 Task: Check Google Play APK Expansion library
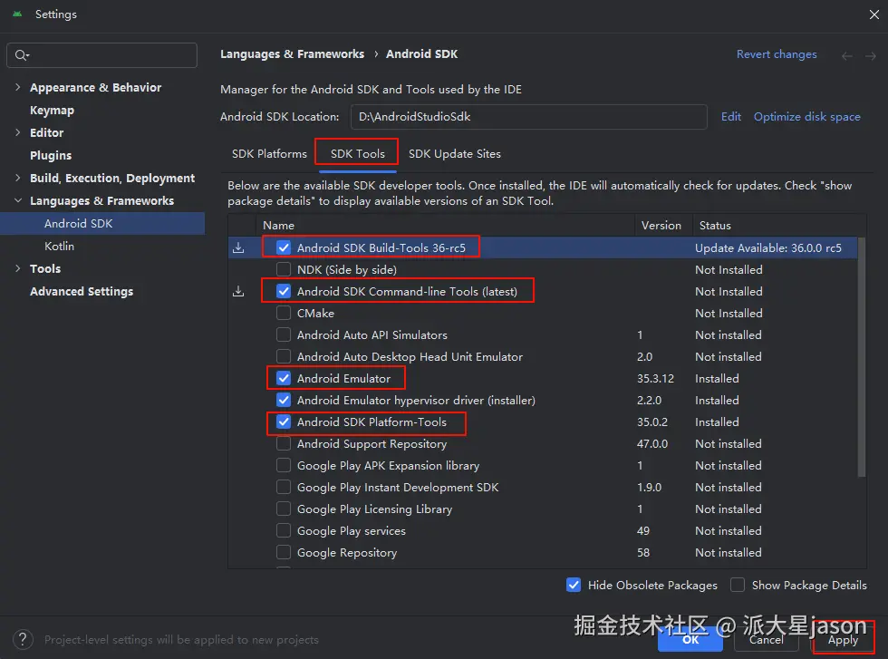284,465
